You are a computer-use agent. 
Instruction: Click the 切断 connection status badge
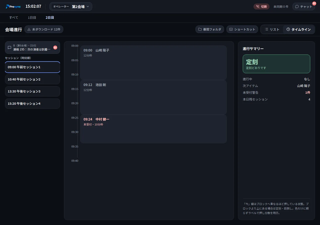click(x=261, y=6)
